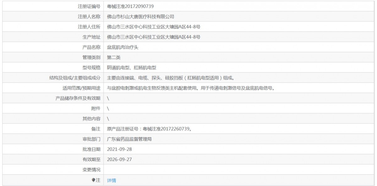
Task: Select registration number 粤械注准20172090739
Action: (130, 6)
